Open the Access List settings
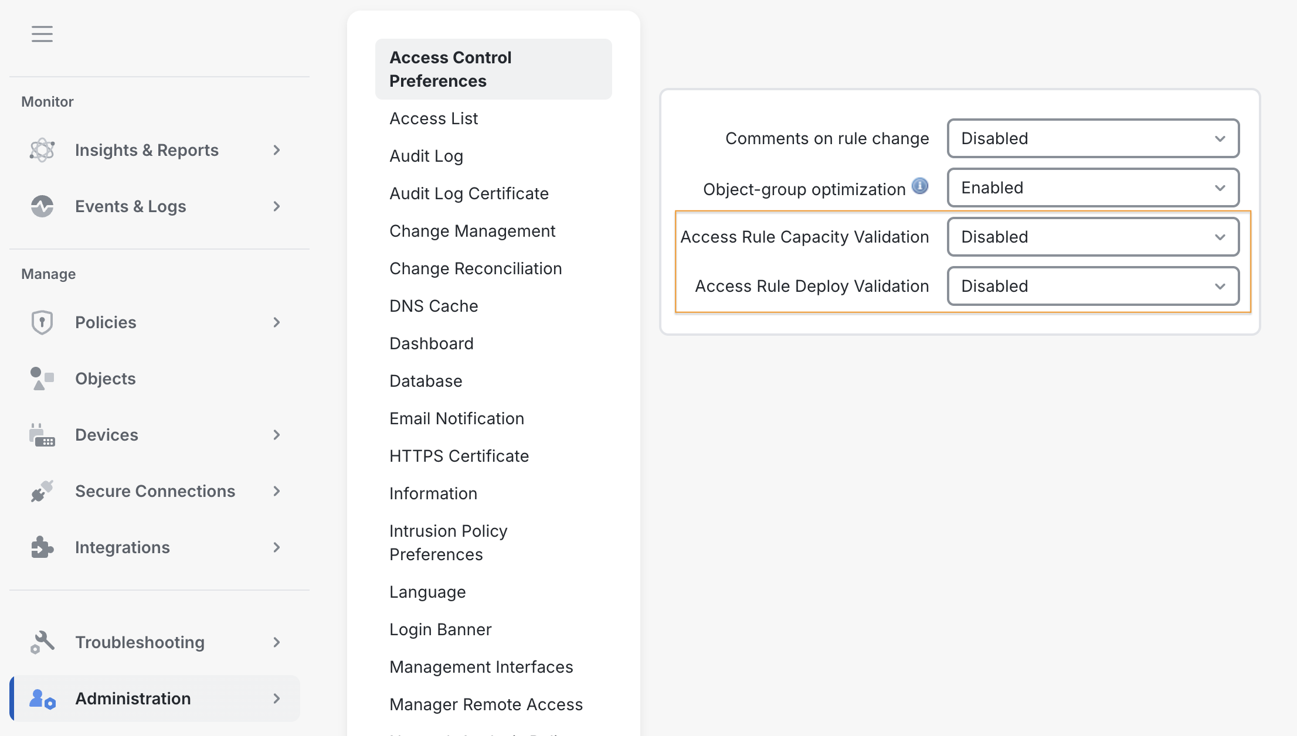The width and height of the screenshot is (1297, 736). 434,118
